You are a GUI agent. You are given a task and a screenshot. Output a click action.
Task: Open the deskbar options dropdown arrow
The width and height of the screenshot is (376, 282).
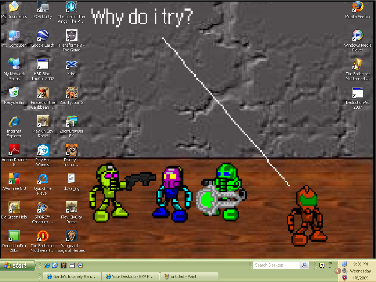pos(330,267)
